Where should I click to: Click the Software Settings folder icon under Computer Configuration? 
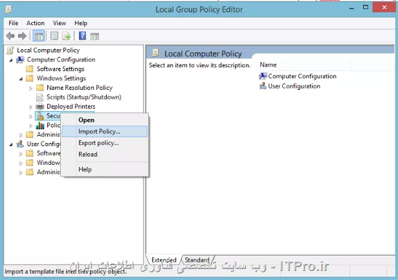[x=30, y=69]
